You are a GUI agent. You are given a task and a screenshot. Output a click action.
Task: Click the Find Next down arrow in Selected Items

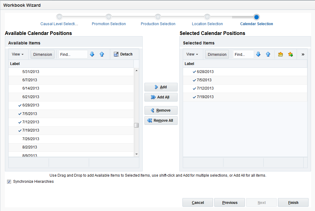pyautogui.click(x=258, y=54)
